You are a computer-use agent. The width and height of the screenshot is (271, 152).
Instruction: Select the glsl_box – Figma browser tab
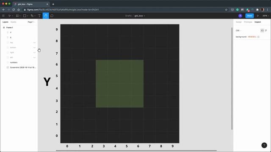coord(31,4)
